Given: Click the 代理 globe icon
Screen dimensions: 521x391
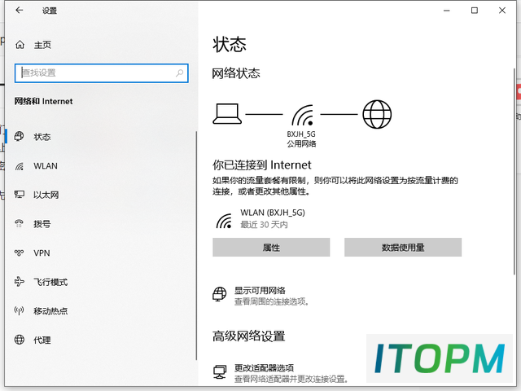Looking at the screenshot, I should click(x=20, y=340).
